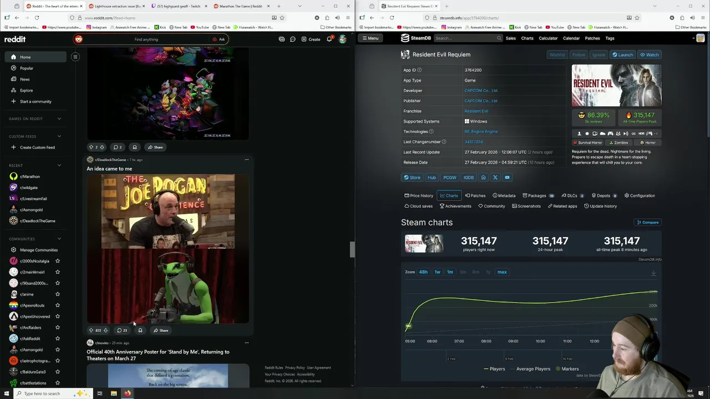Image resolution: width=710 pixels, height=399 pixels.
Task: Open Achievements tab
Action: click(455, 206)
